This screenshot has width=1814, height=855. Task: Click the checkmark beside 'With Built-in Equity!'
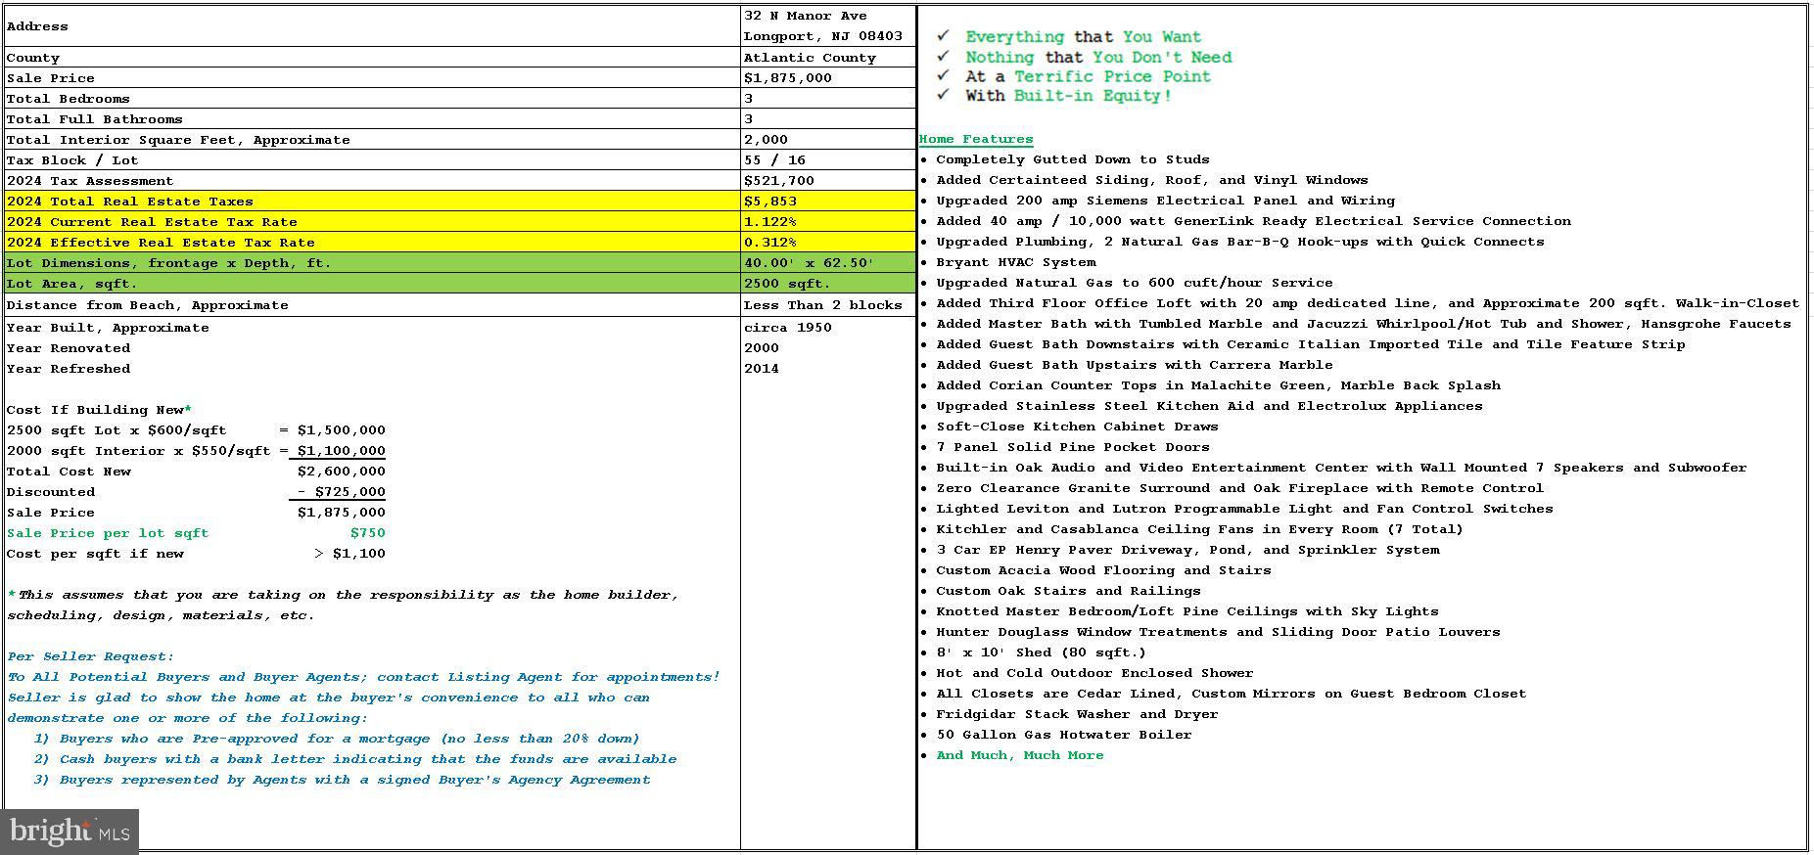[x=943, y=95]
